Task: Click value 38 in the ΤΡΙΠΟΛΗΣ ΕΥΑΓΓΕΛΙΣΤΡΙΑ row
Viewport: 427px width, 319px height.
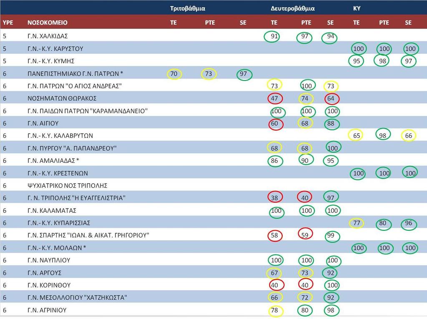Action: point(275,197)
